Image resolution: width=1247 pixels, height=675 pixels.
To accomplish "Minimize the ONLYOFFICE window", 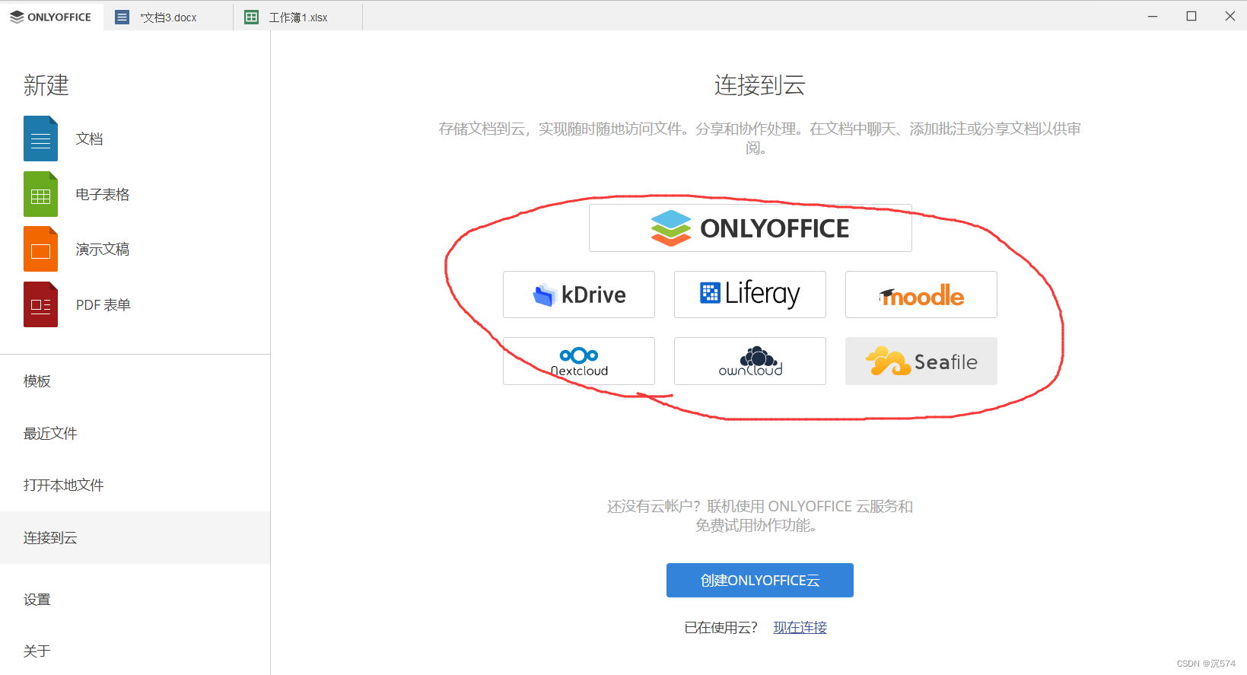I will [1153, 16].
